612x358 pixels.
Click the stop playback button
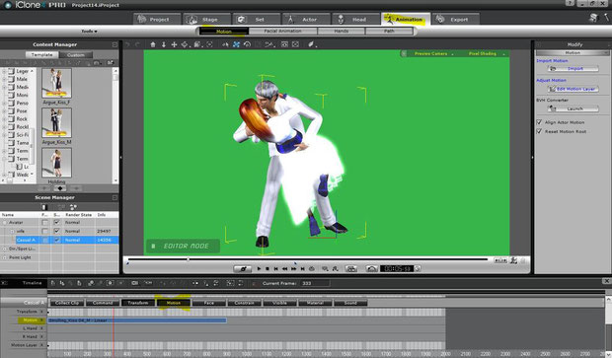[268, 268]
